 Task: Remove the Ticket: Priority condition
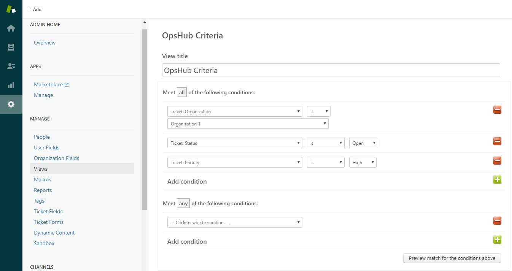tap(497, 160)
